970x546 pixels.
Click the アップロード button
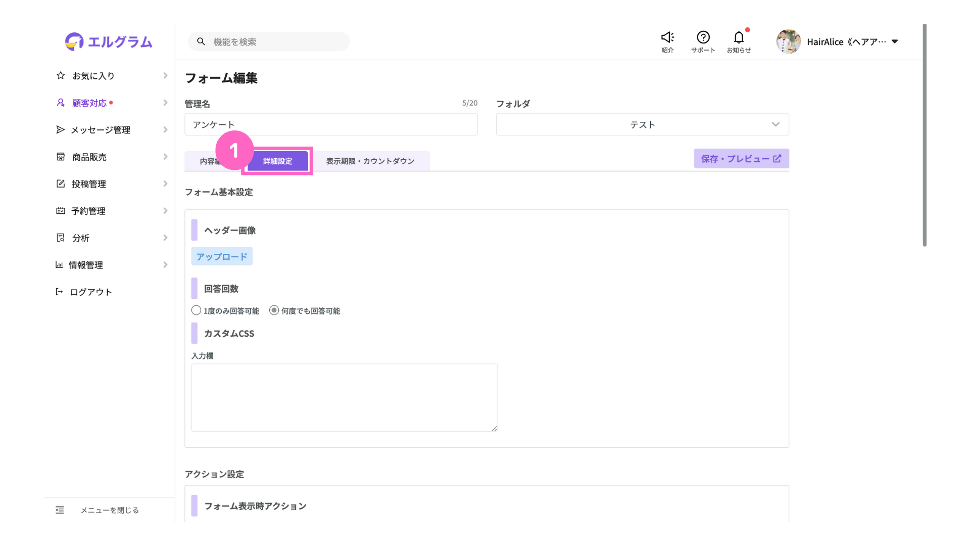pyautogui.click(x=222, y=256)
